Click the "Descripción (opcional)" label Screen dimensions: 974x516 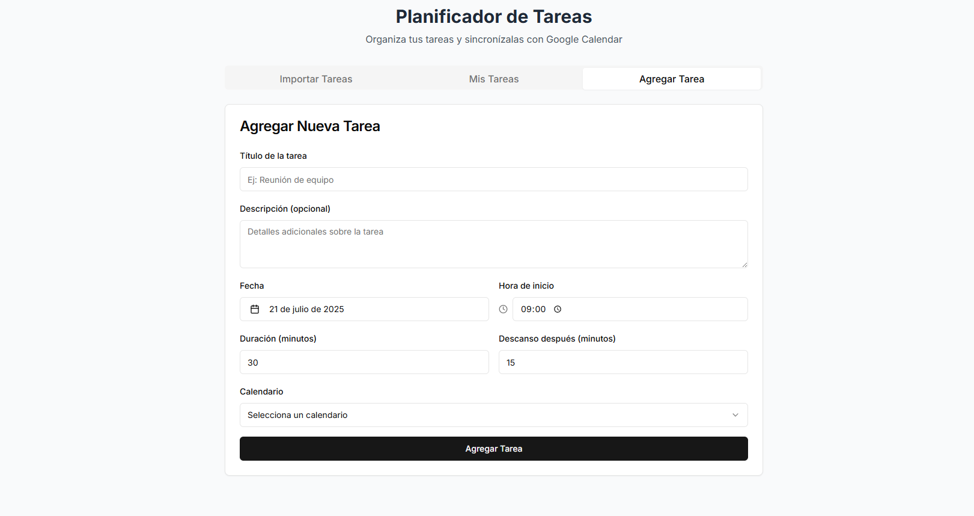pos(285,209)
